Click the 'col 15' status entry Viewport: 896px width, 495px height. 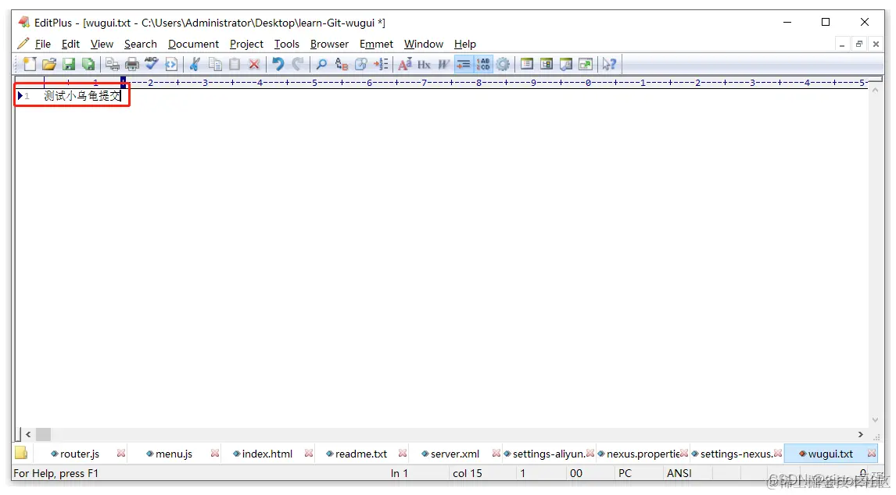pos(468,473)
